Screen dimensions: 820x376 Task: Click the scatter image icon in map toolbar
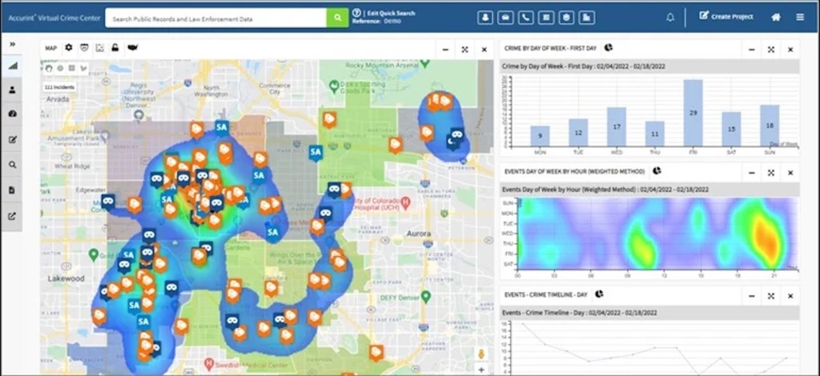click(x=100, y=47)
